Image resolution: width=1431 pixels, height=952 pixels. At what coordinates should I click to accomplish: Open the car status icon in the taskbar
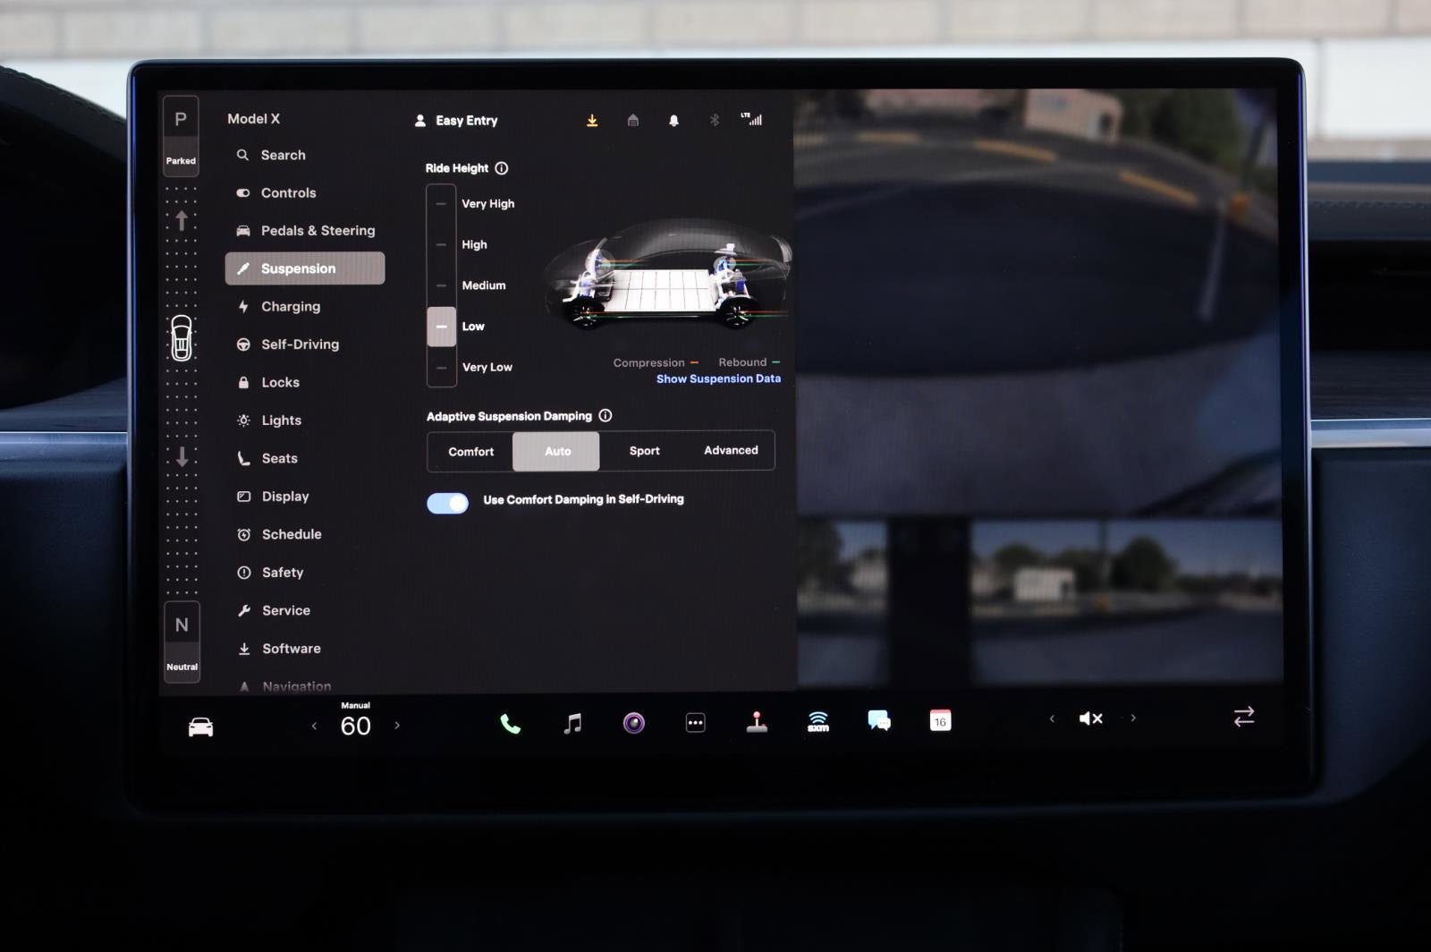(200, 725)
